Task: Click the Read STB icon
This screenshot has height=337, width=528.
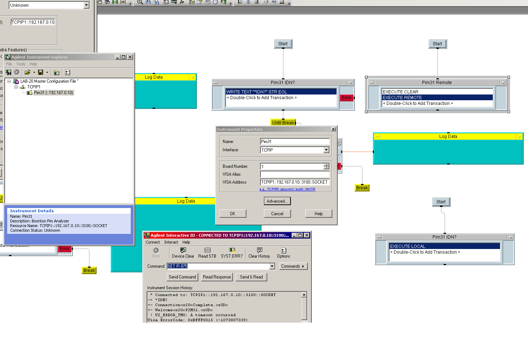Action: pos(207,250)
